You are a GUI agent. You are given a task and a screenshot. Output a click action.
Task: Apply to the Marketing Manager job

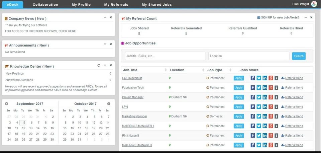(x=239, y=116)
